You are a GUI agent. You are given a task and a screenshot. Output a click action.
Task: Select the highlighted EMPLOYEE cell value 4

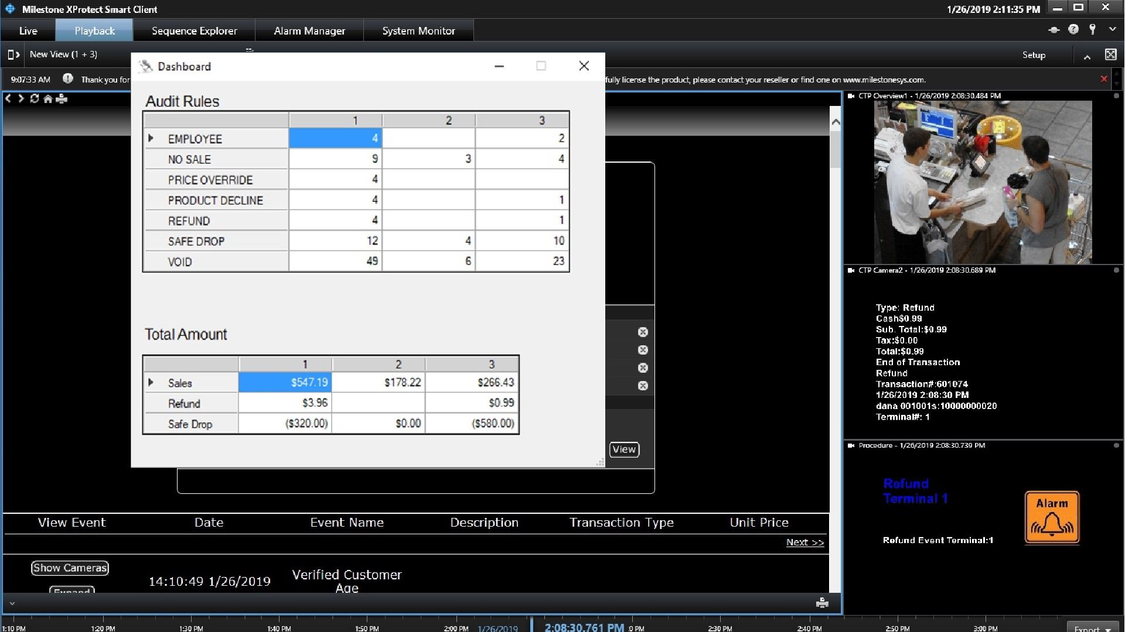click(x=335, y=138)
